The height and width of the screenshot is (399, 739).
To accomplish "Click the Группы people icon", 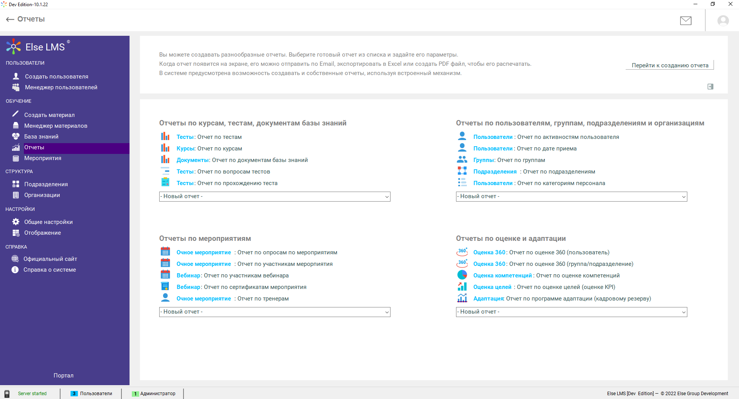I will pos(462,160).
